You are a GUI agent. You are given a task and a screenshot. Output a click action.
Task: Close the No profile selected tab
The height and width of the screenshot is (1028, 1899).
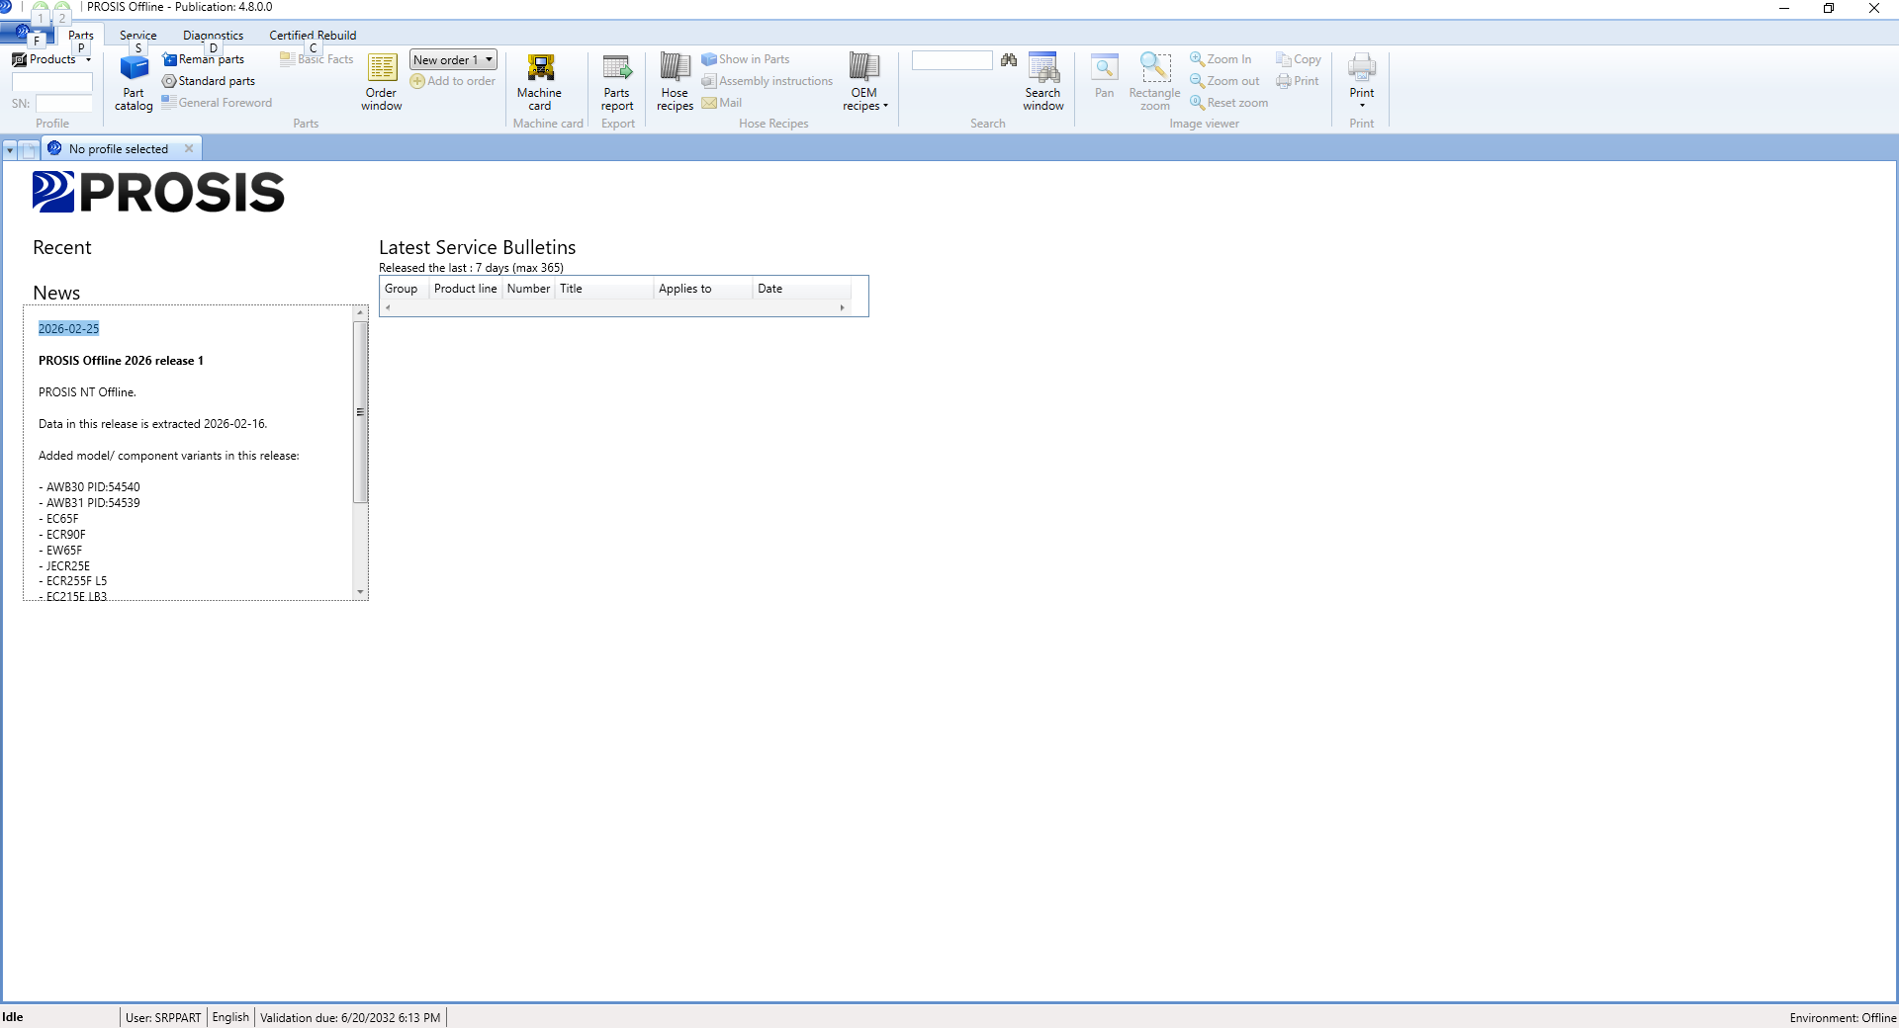click(x=189, y=149)
